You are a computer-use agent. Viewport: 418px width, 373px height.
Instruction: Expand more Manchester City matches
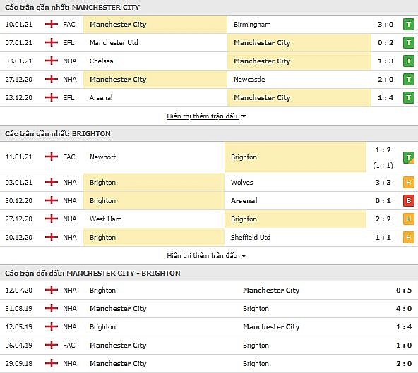coord(202,116)
